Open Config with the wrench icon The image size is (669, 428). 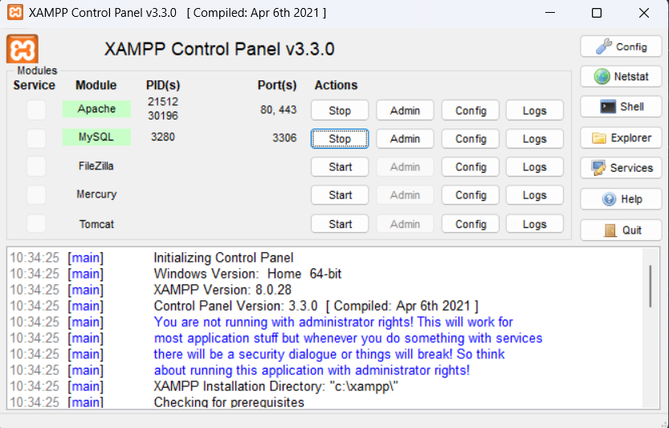click(x=621, y=47)
